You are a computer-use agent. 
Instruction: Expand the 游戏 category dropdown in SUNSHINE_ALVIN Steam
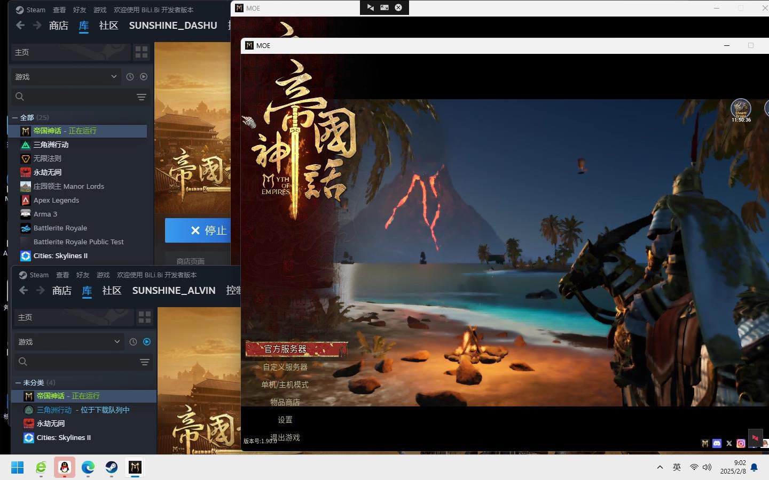pos(69,342)
